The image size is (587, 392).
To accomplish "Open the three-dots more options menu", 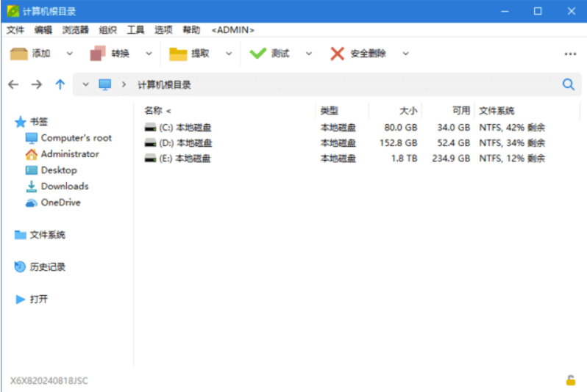I will pos(570,54).
